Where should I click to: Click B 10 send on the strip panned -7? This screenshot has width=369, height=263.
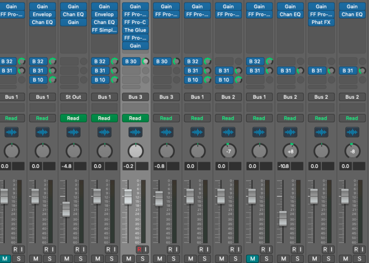point(224,80)
